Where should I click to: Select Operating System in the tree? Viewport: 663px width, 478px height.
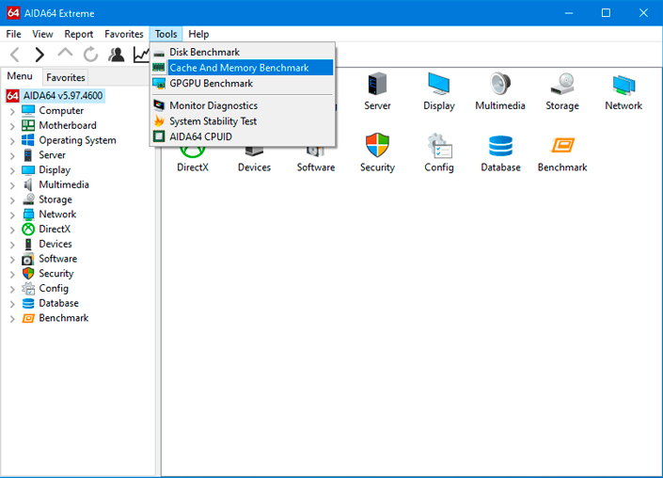coord(77,140)
